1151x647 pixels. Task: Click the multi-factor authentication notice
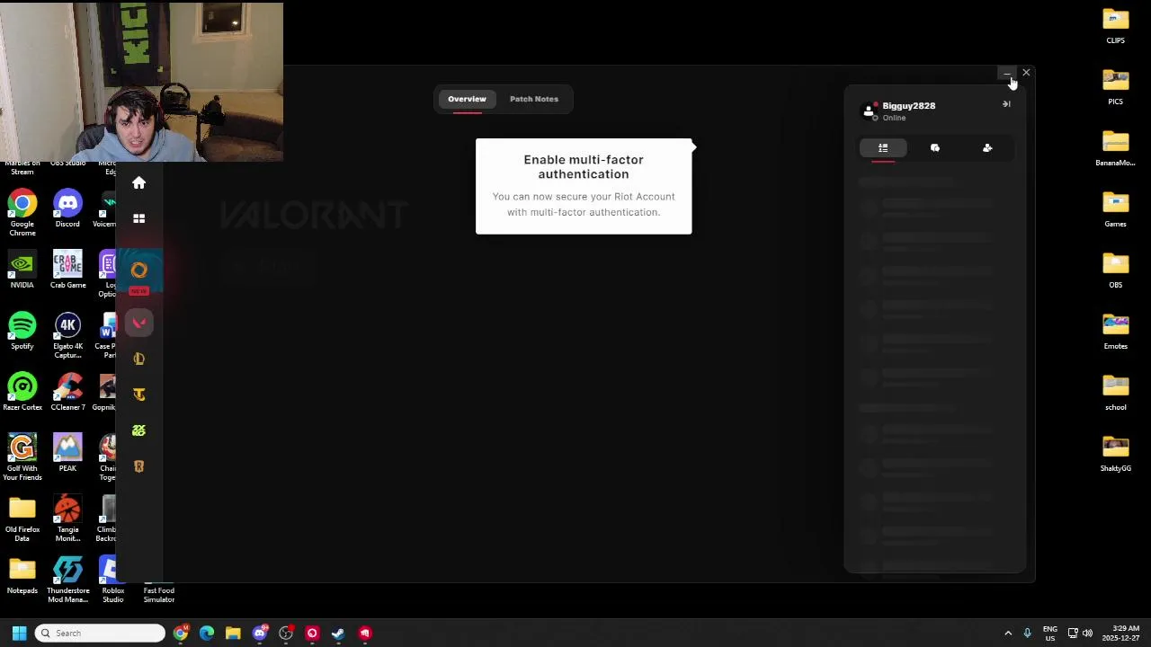point(584,186)
